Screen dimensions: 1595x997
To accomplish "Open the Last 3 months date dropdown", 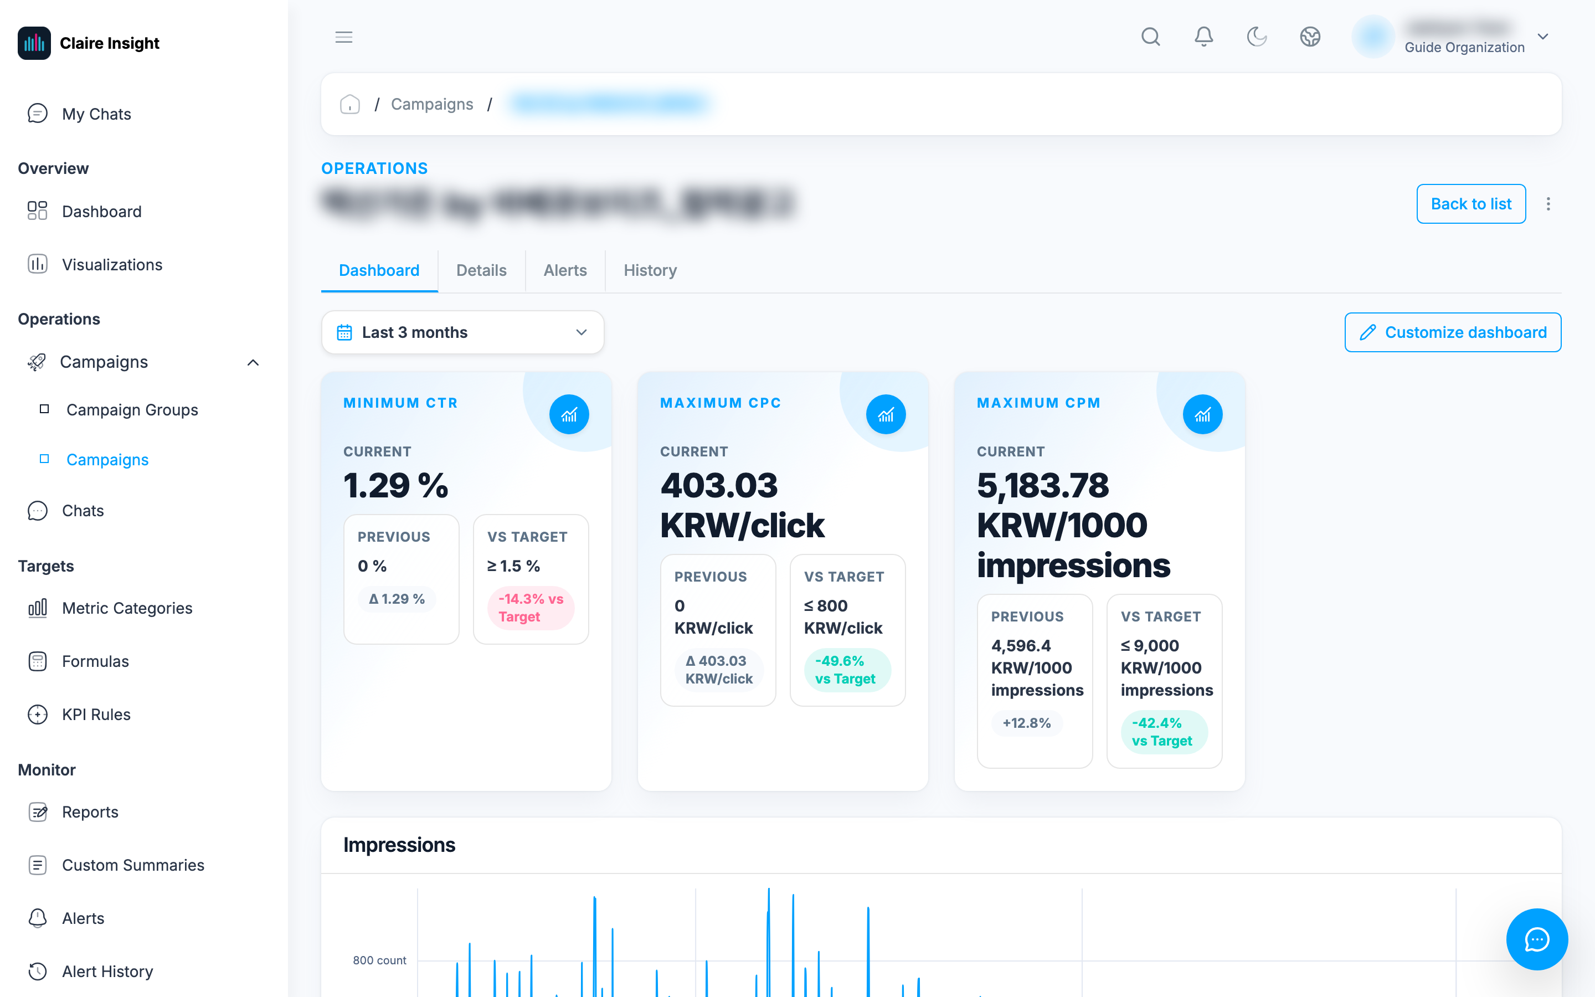I will coord(462,332).
